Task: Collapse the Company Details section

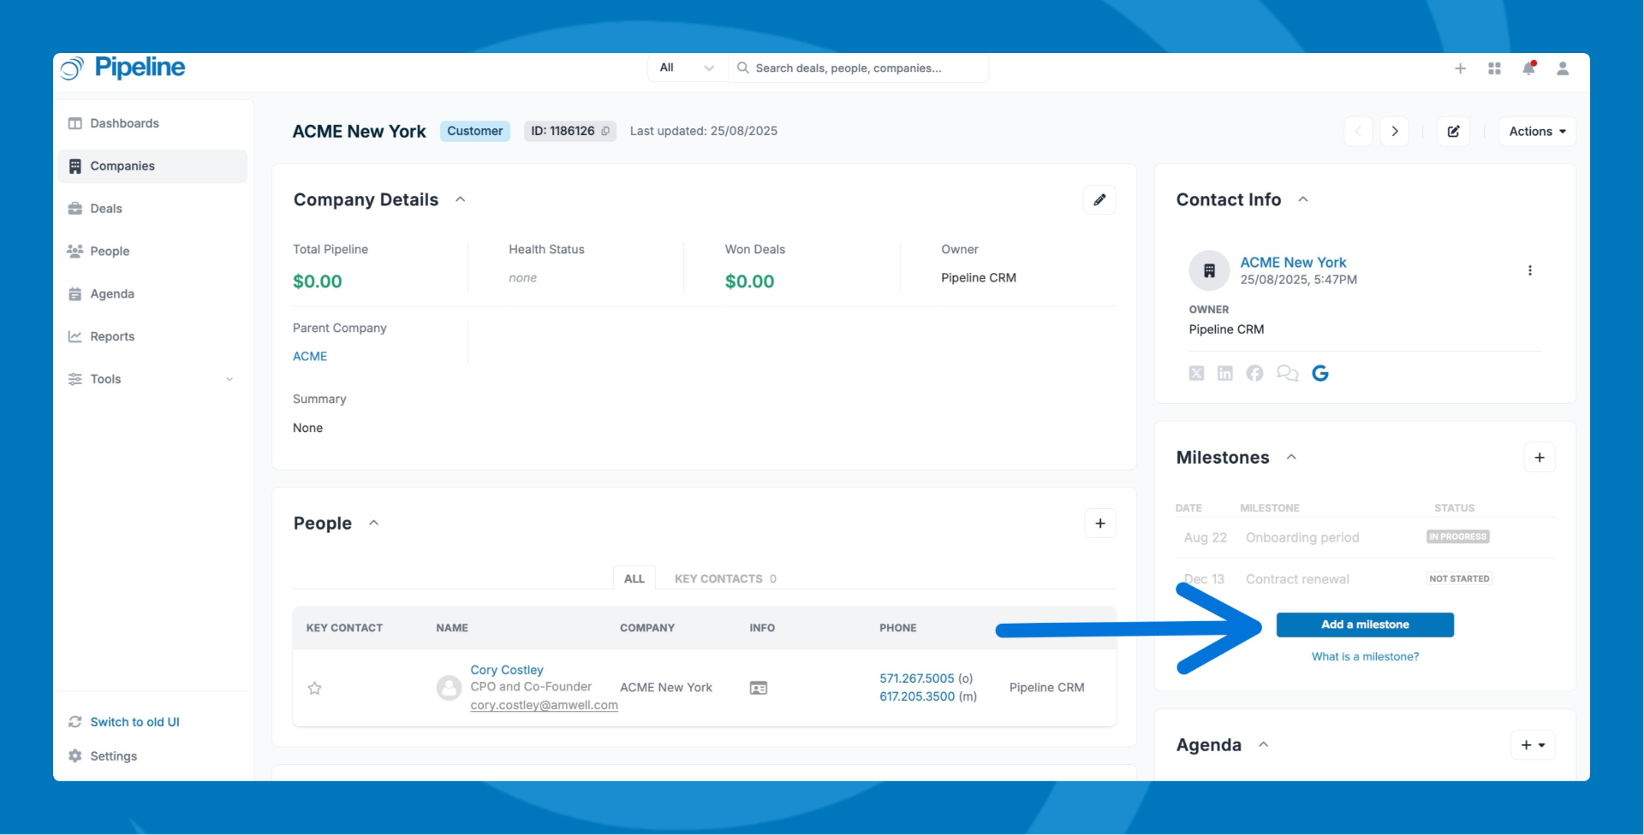Action: tap(460, 199)
